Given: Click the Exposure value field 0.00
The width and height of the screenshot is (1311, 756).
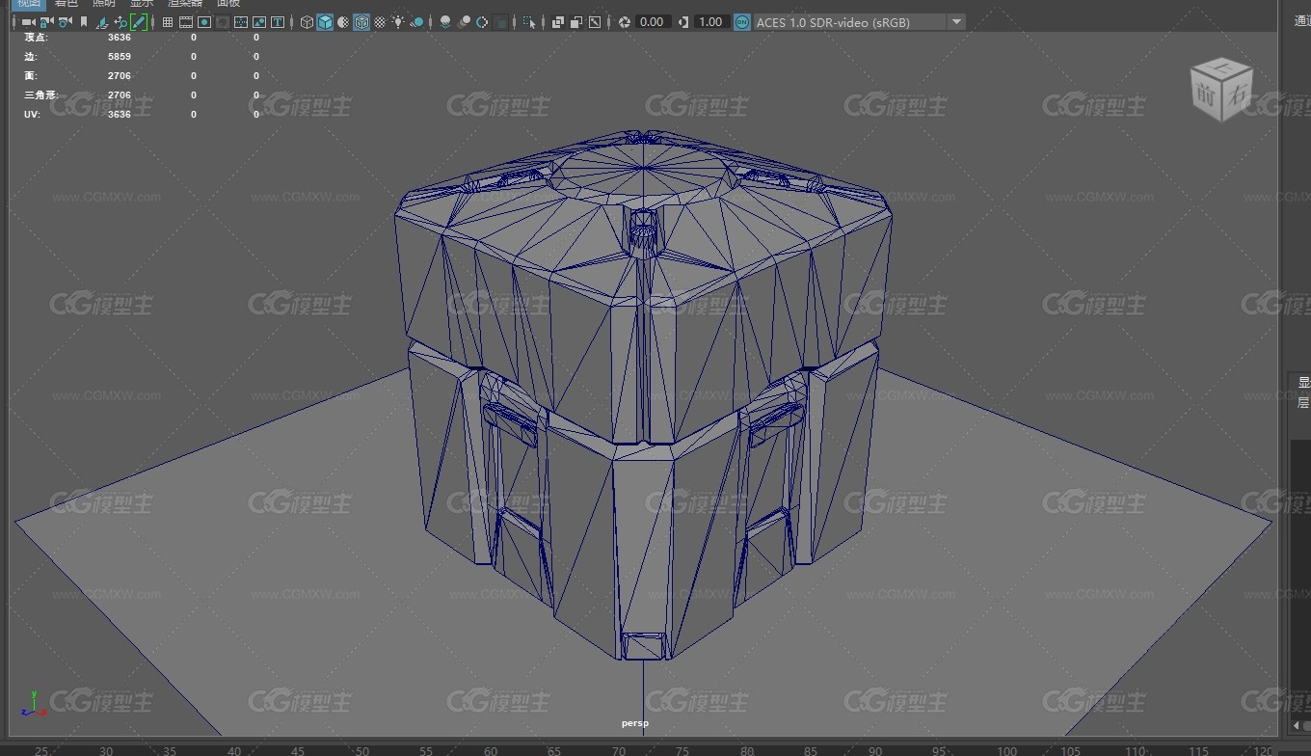Looking at the screenshot, I should (653, 22).
